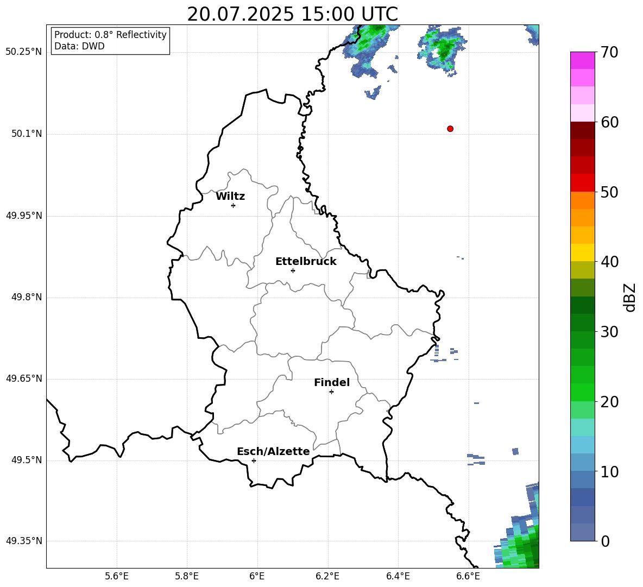Click the colorbar label 70
Viewport: 643px width, 587px height.
pos(609,53)
